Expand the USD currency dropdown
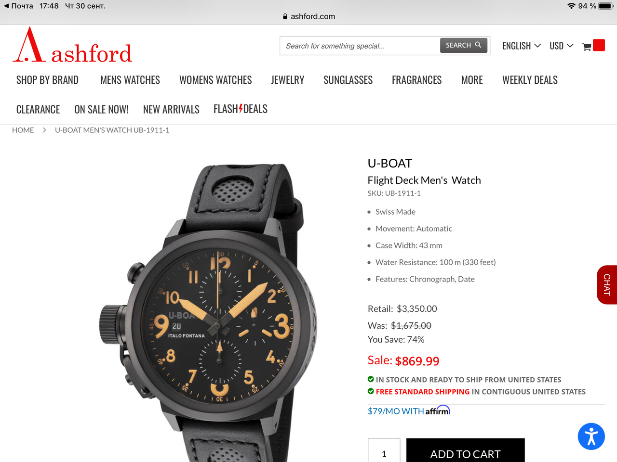Viewport: 617px width, 462px height. point(562,46)
